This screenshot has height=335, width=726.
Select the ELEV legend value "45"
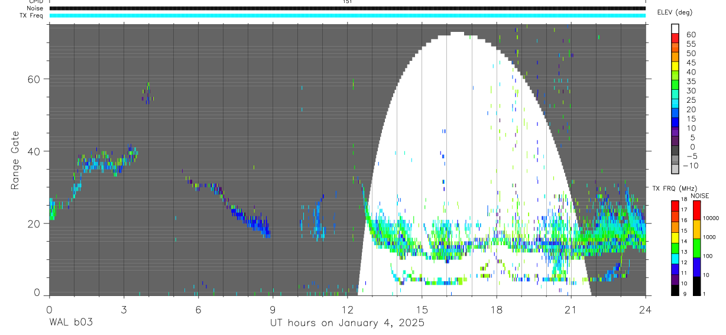click(691, 63)
